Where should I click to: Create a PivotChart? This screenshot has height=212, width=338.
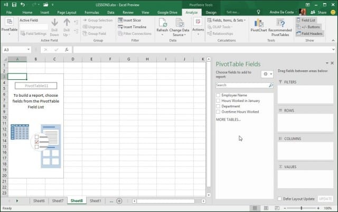click(x=258, y=25)
